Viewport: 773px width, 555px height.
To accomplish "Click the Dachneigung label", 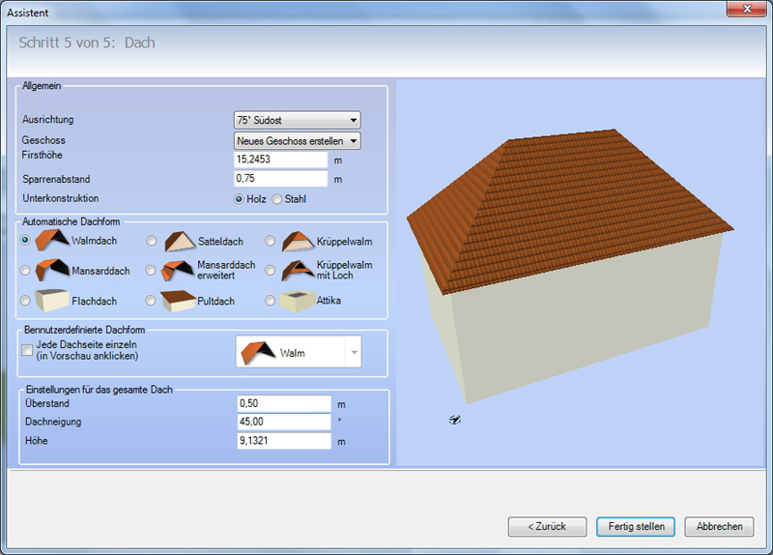I will (53, 422).
